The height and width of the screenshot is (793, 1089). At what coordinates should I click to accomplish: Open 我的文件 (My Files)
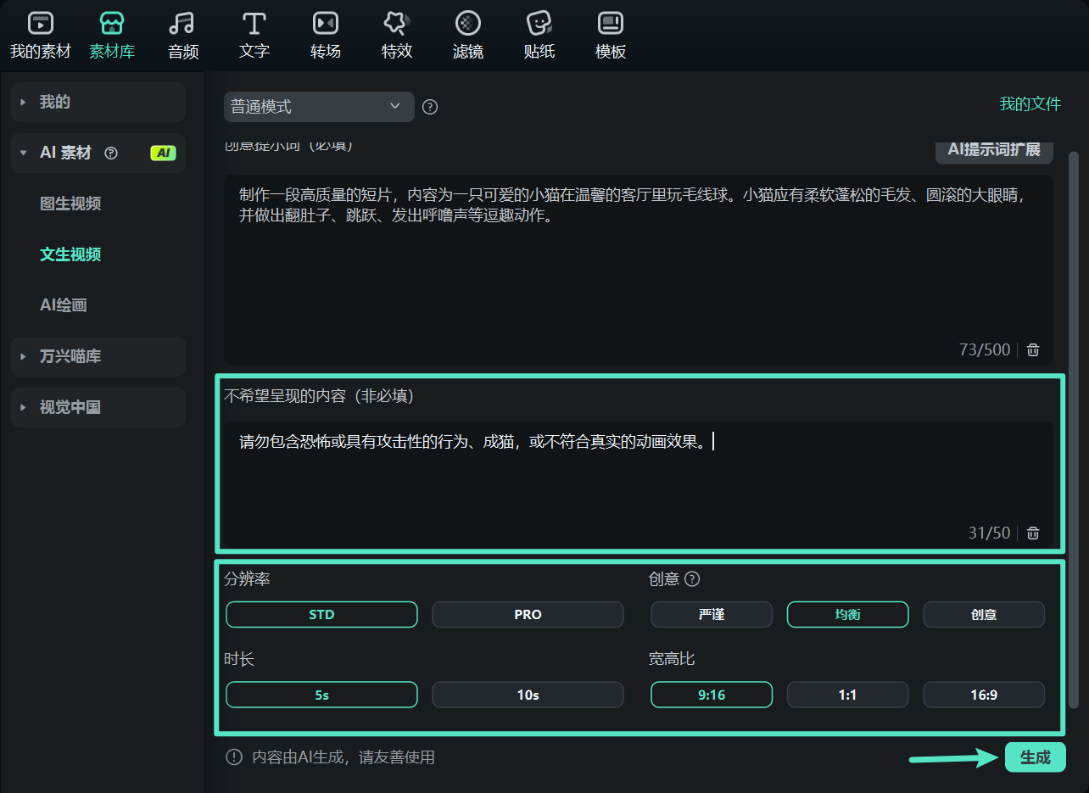(x=1029, y=106)
